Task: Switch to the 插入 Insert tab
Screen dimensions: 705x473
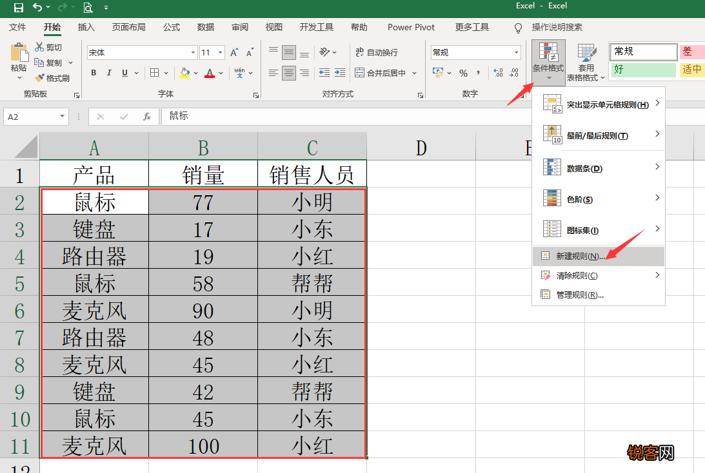Action: pos(86,28)
